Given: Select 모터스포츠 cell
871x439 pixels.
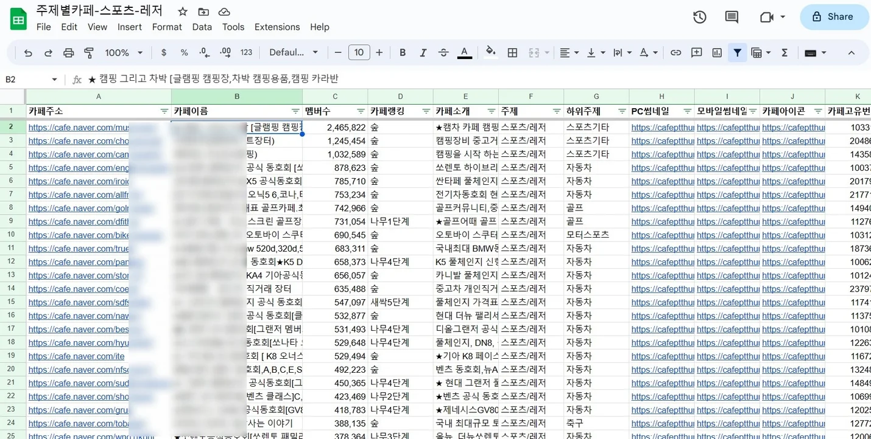Looking at the screenshot, I should (x=596, y=235).
